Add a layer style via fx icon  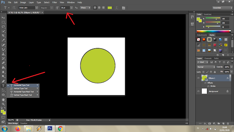(205, 124)
